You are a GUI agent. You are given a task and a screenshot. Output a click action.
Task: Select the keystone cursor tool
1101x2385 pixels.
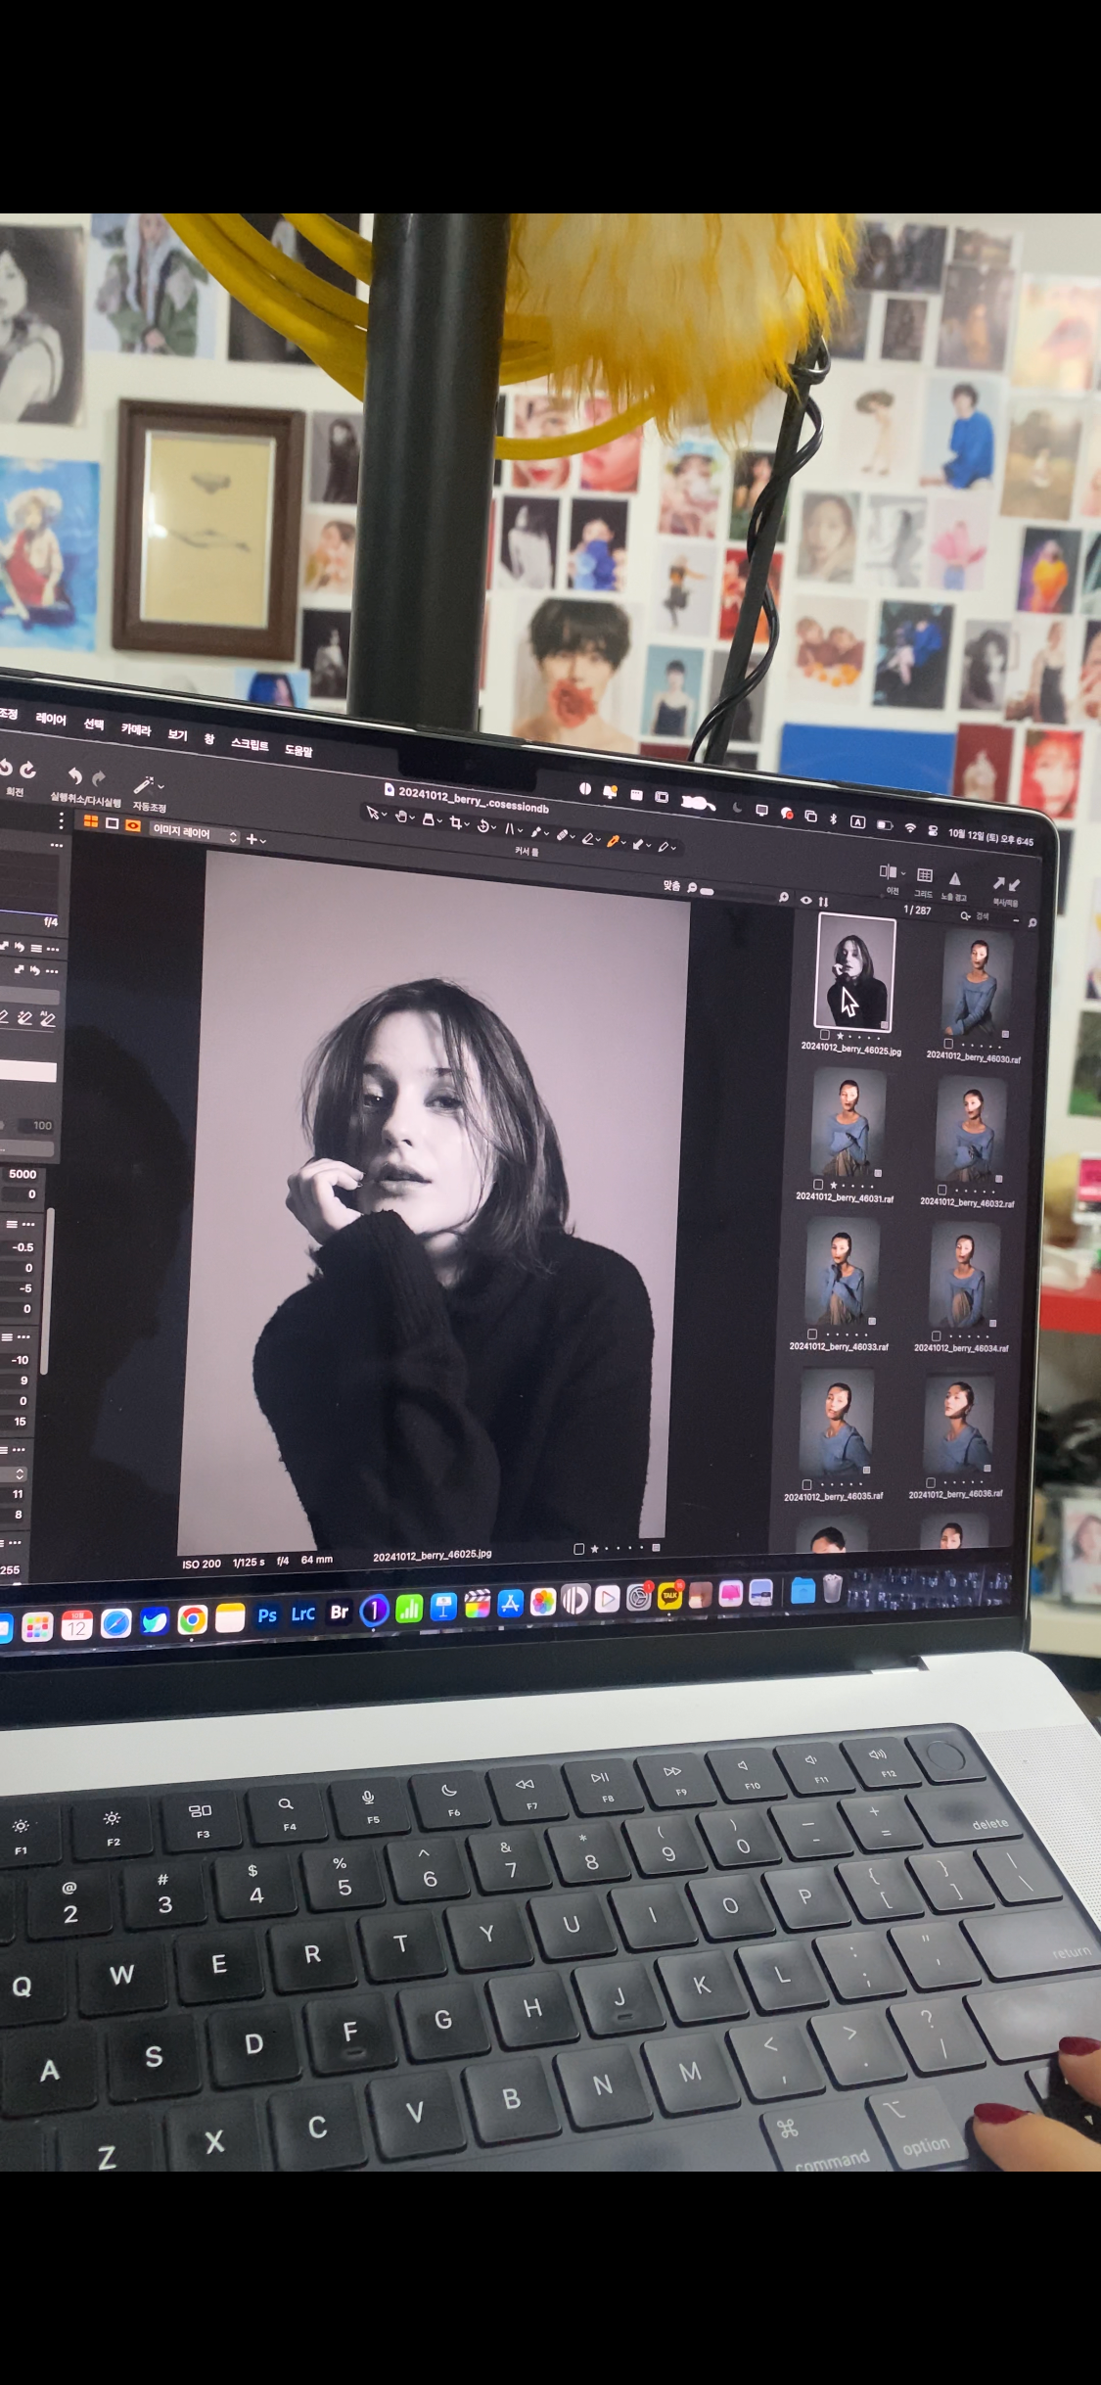click(510, 829)
